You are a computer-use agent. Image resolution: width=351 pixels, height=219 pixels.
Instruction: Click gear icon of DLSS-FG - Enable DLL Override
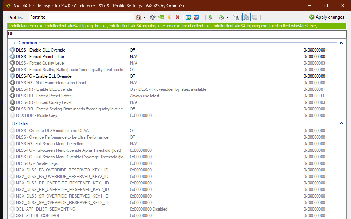12,76
